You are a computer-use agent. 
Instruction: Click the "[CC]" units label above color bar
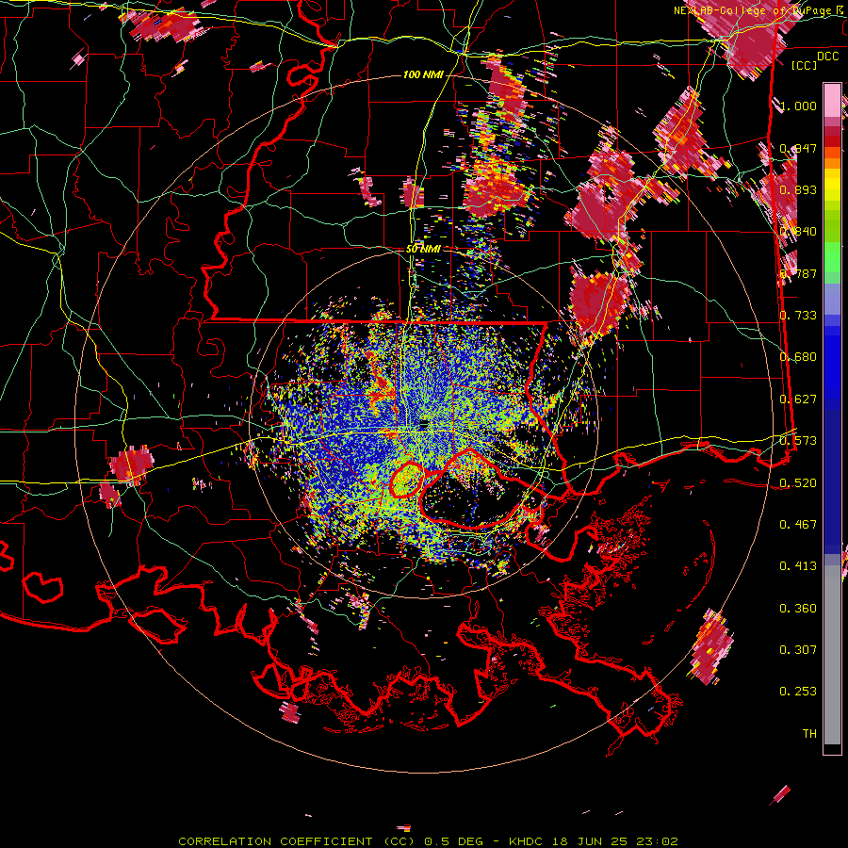(804, 65)
